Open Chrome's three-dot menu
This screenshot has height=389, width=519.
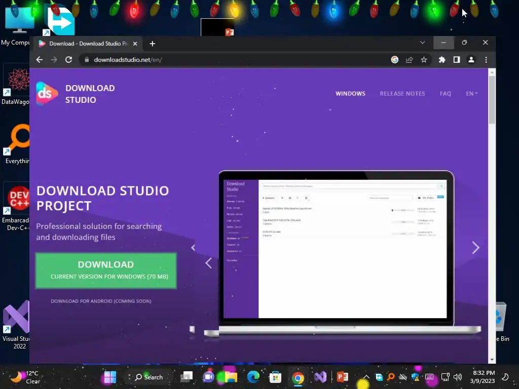click(486, 60)
